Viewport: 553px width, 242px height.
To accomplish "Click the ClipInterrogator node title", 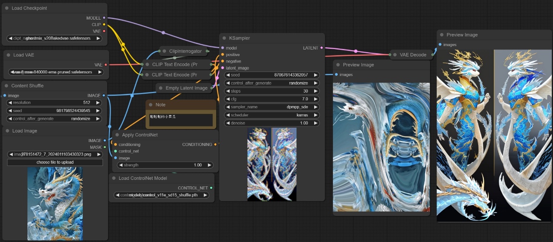I will (x=185, y=51).
